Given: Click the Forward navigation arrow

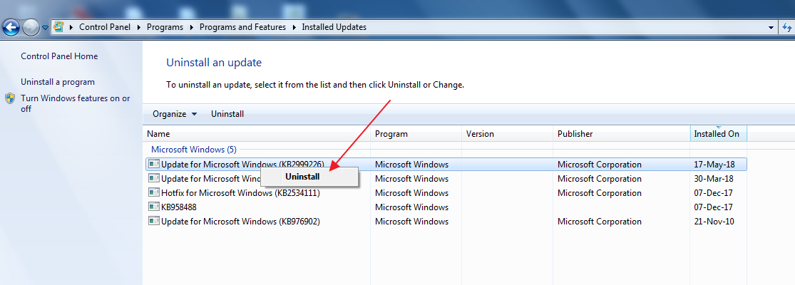Looking at the screenshot, I should [x=31, y=28].
